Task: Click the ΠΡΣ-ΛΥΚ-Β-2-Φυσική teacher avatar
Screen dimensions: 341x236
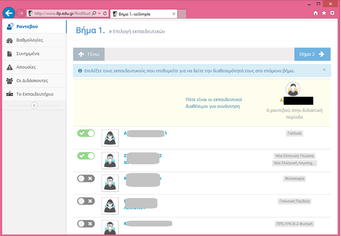Action: pos(110,227)
